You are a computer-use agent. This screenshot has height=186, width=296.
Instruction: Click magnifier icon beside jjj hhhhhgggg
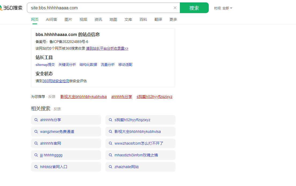pos(36,155)
